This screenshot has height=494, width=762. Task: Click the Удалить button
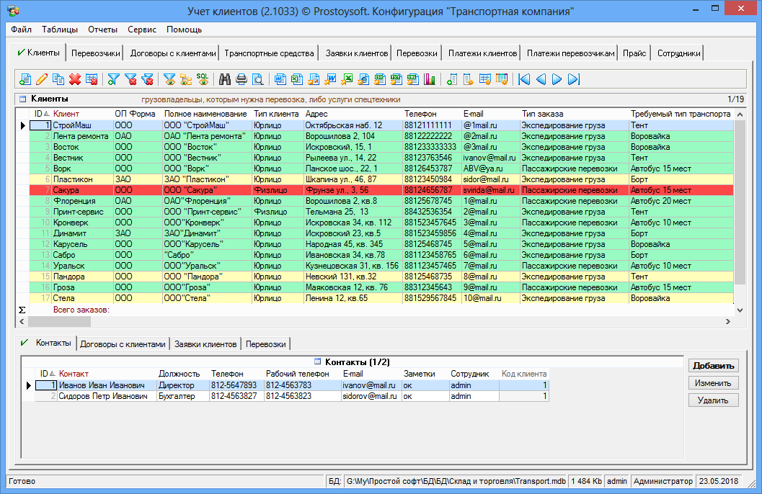point(714,400)
